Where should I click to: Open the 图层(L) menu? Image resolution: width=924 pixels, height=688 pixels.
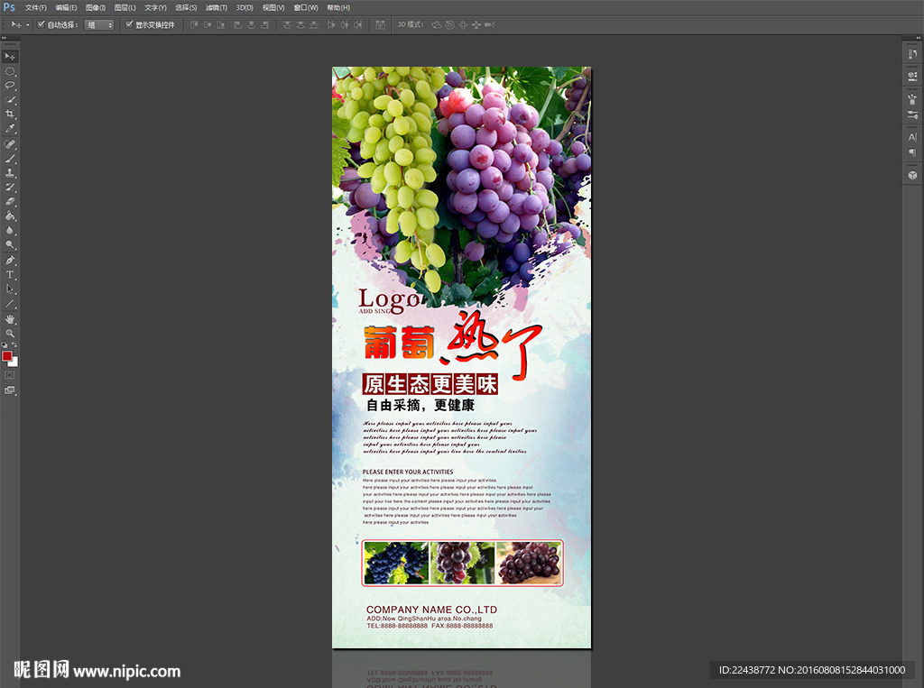tap(125, 7)
